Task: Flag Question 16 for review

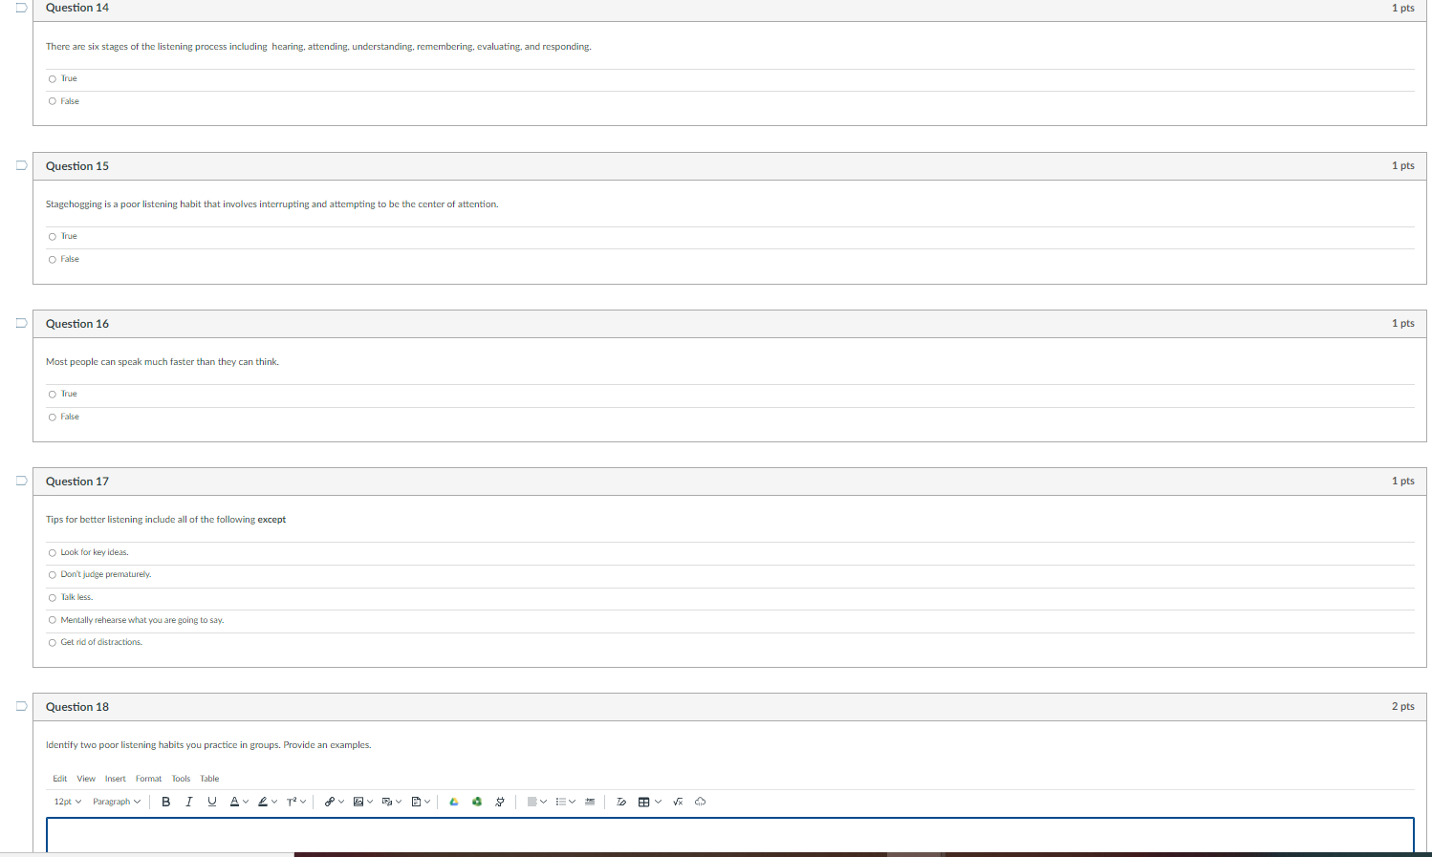Action: [21, 323]
